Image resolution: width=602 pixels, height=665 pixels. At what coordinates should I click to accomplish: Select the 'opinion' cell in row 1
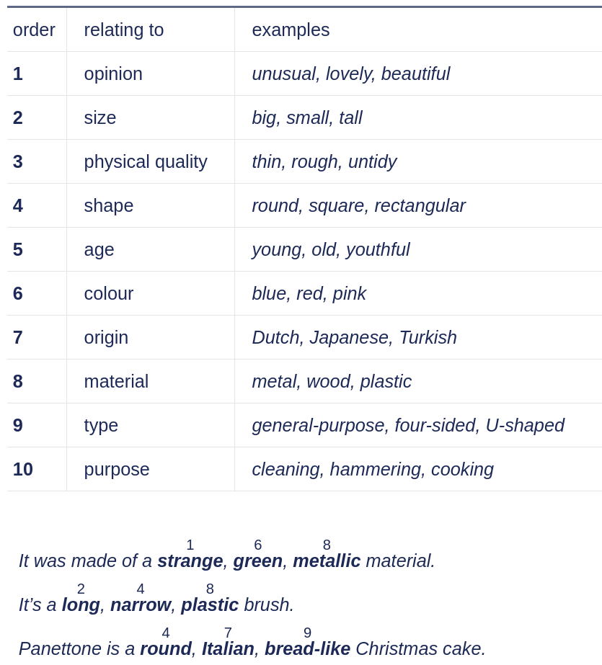tap(113, 73)
